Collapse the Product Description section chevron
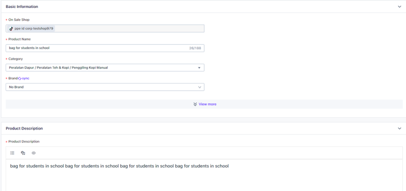The image size is (406, 191). [400, 128]
